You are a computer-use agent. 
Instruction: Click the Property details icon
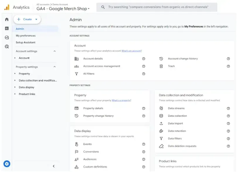(77, 108)
